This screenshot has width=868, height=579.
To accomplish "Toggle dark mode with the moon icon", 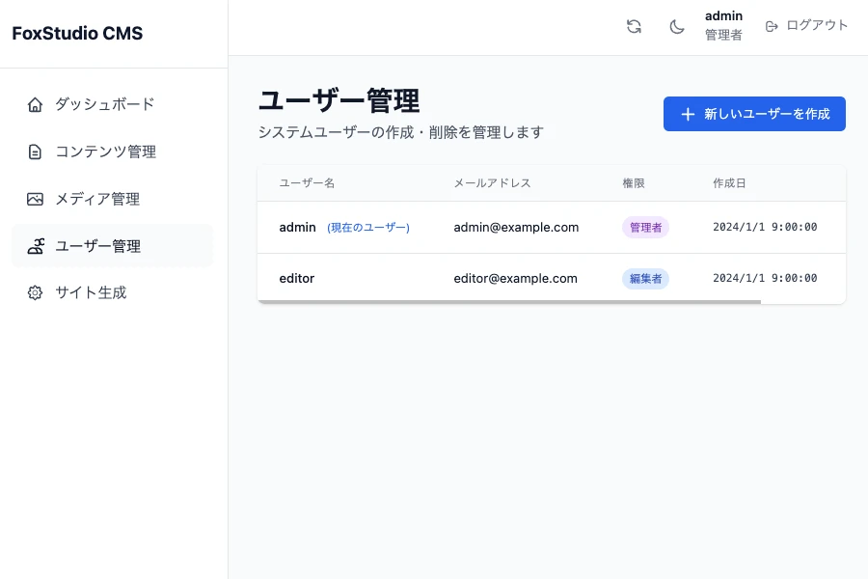I will [677, 26].
